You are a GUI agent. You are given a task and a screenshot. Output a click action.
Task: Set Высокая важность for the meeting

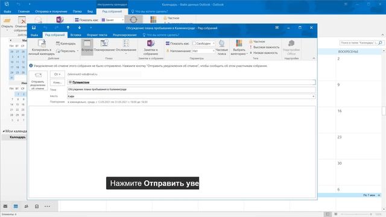264,47
